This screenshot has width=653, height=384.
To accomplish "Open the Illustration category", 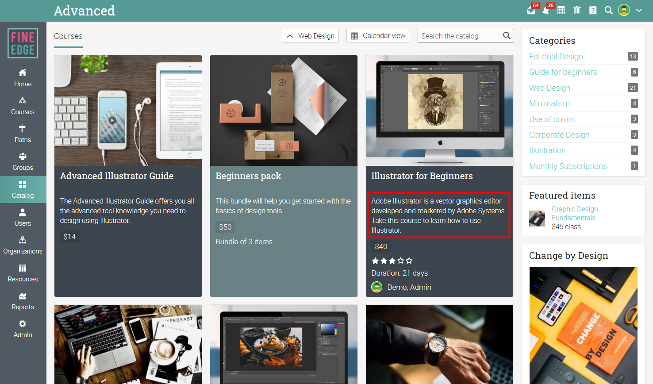I will point(547,150).
